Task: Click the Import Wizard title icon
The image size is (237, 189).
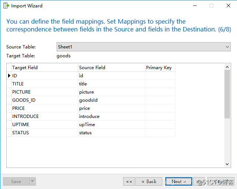Action: click(x=6, y=6)
